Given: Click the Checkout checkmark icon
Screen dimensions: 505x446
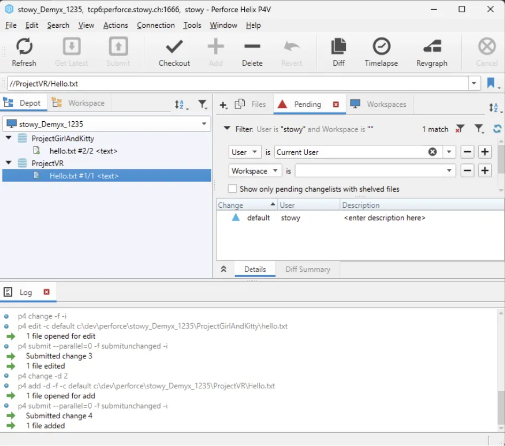Looking at the screenshot, I should click(174, 46).
